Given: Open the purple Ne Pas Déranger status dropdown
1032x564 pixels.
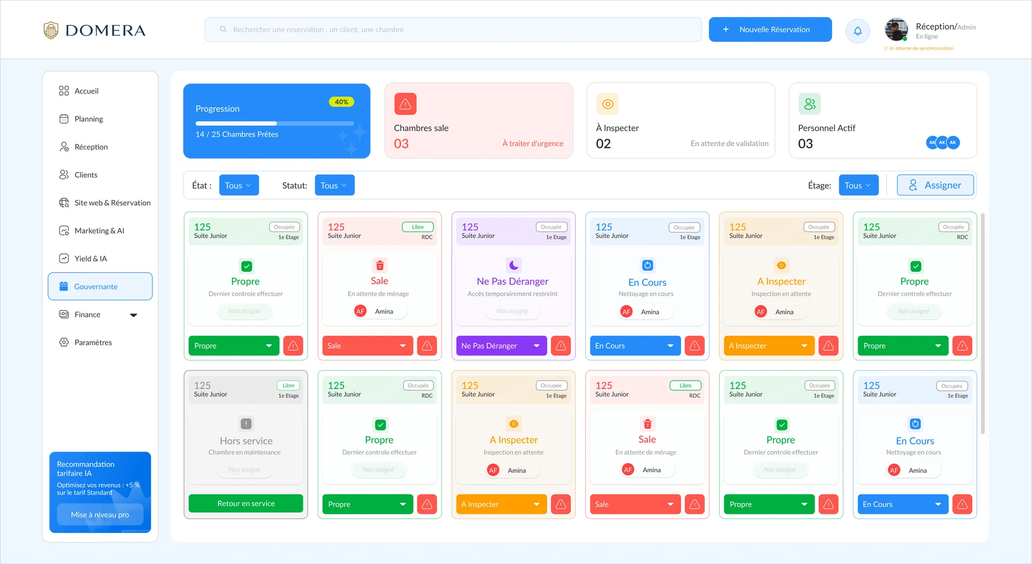Looking at the screenshot, I should click(502, 346).
